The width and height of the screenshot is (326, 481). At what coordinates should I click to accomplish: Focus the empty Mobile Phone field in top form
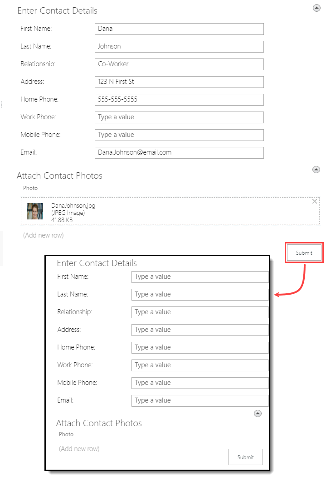(179, 135)
